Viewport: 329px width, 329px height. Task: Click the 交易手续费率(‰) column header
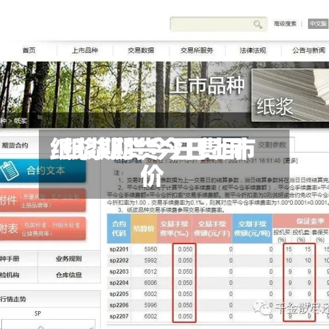[174, 228]
